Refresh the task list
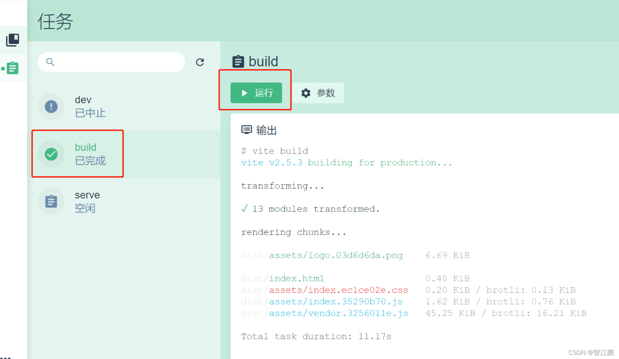Image resolution: width=619 pixels, height=359 pixels. click(200, 62)
